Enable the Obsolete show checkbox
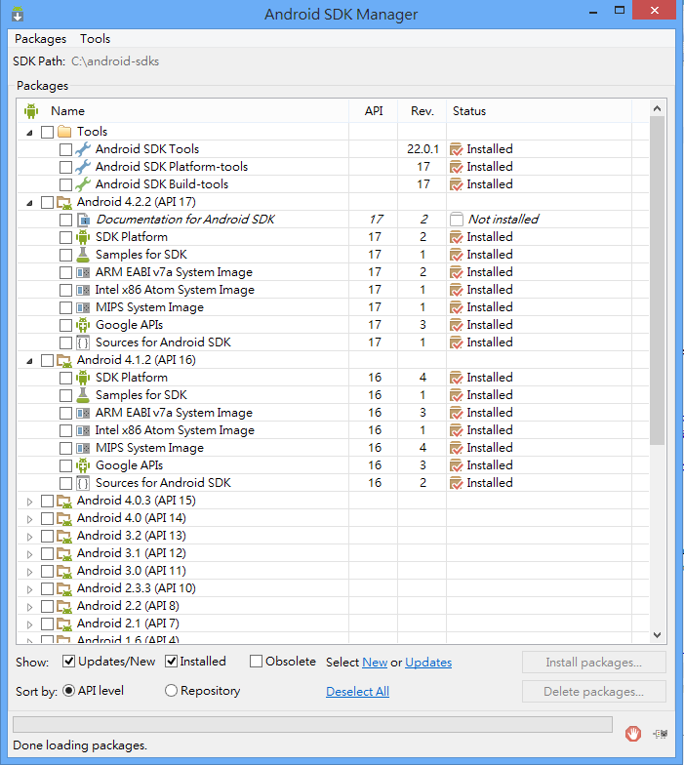Screen dimensions: 684x765 tap(256, 662)
